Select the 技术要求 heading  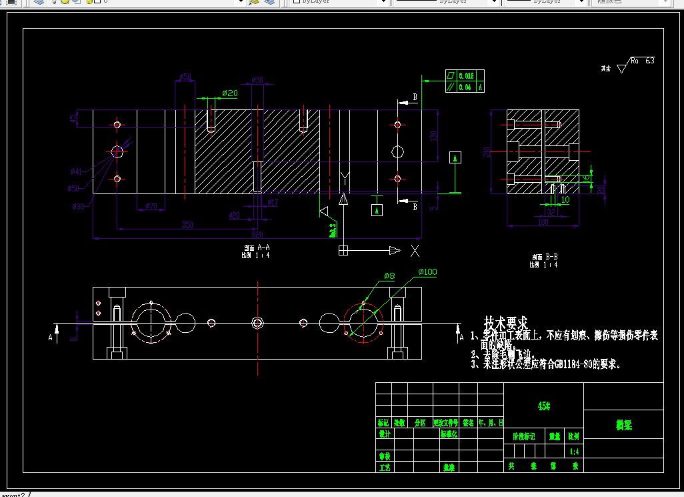[x=505, y=324]
